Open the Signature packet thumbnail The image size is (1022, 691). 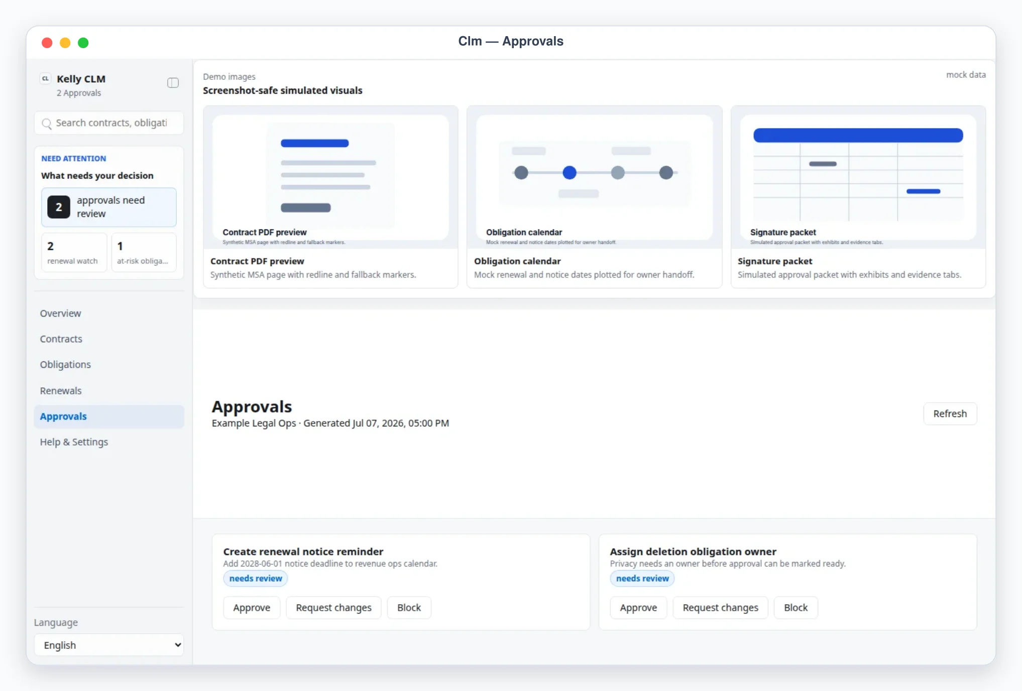point(858,177)
